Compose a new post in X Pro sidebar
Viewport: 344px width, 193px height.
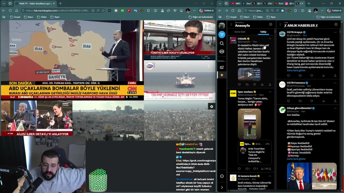pos(222,34)
